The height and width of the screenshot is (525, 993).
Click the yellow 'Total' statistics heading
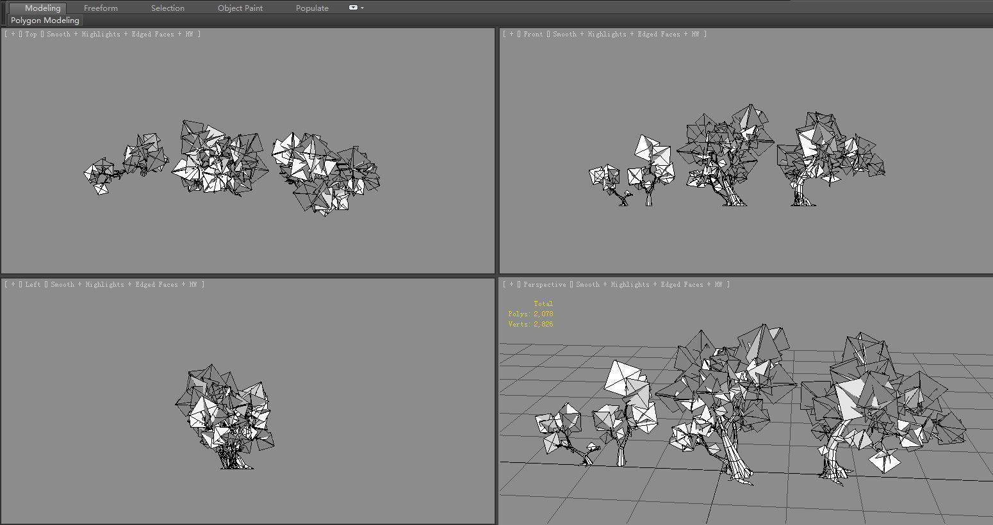coord(543,303)
